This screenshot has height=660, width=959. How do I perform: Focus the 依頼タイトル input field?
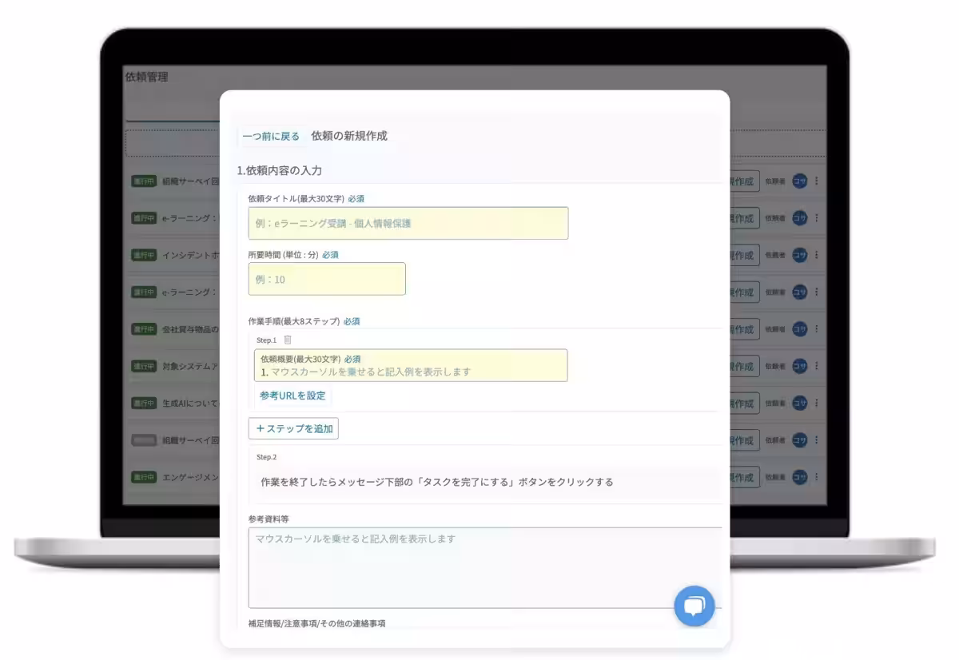(x=408, y=224)
